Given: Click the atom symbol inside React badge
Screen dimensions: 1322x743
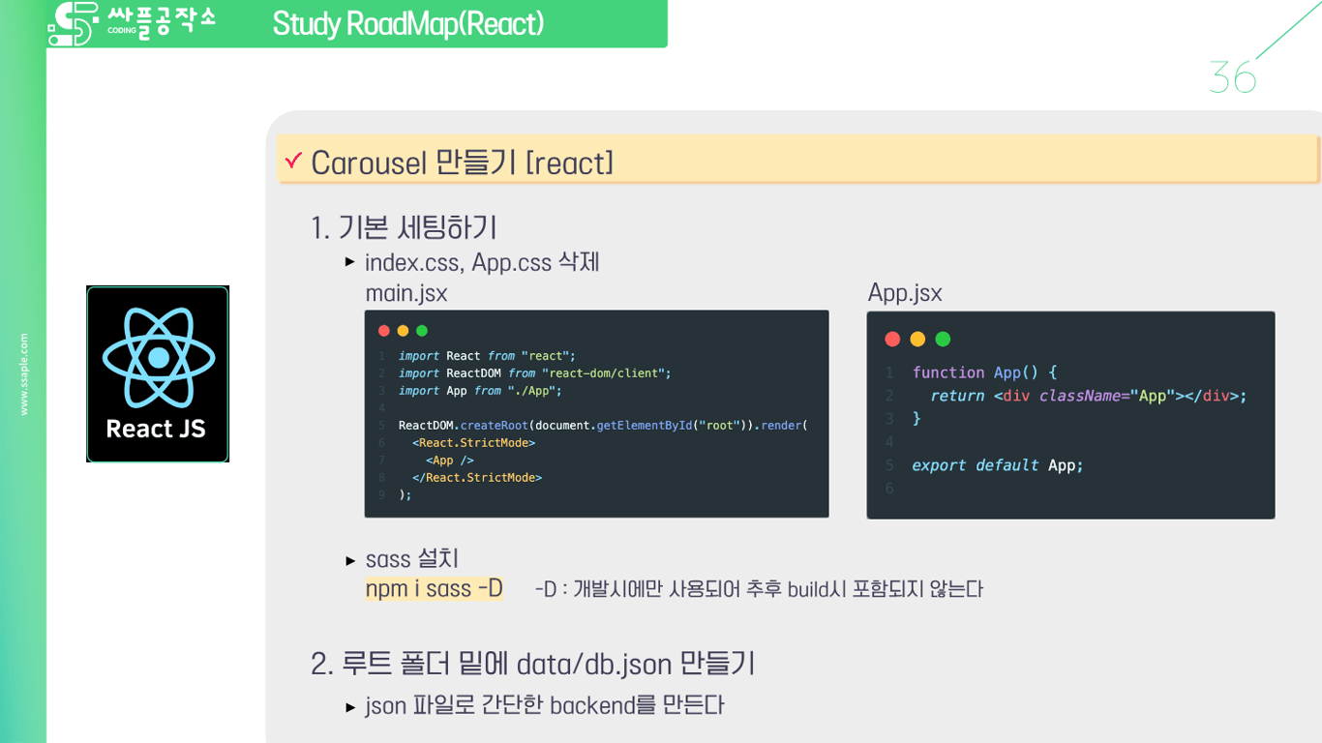Looking at the screenshot, I should 157,356.
